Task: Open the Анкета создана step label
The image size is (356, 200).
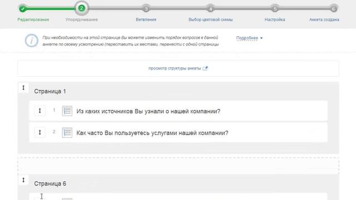Action: tap(324, 20)
